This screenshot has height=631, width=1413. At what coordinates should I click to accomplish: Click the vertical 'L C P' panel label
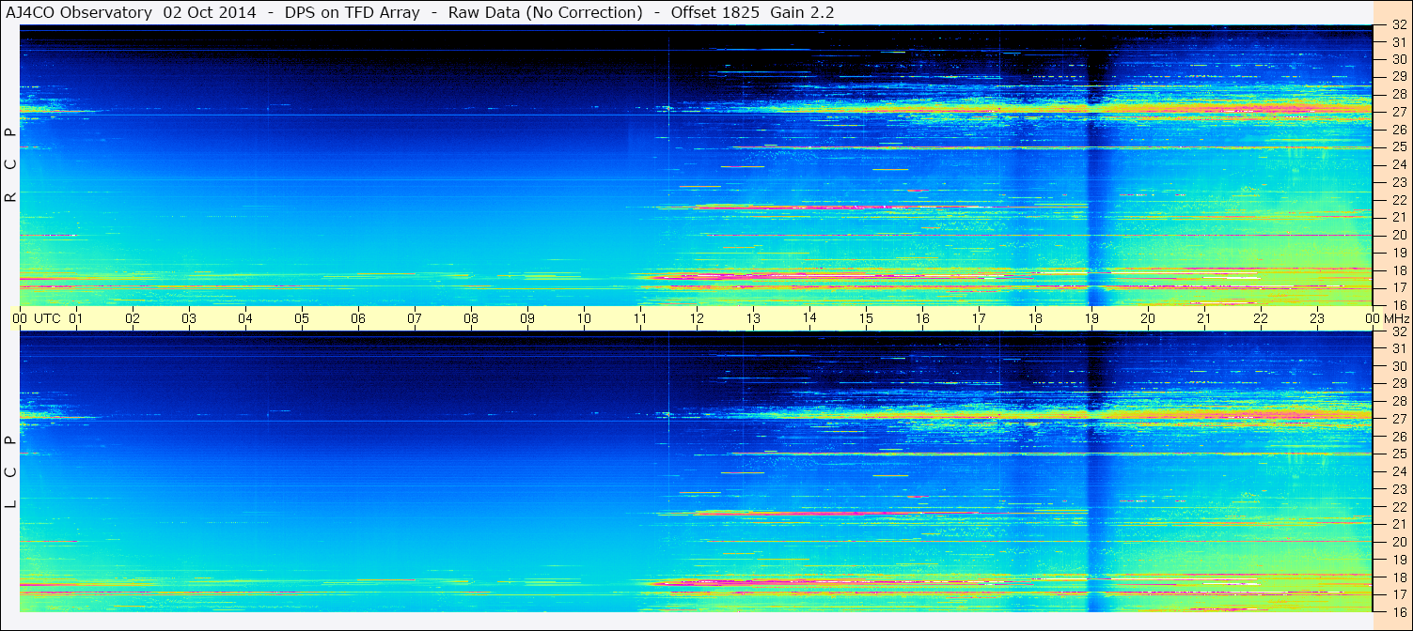(10, 472)
